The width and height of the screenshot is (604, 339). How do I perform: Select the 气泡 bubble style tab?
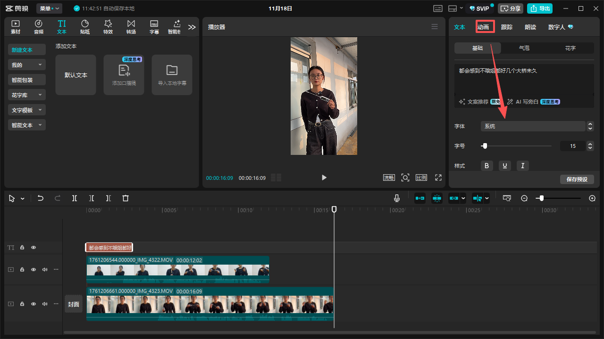[524, 48]
